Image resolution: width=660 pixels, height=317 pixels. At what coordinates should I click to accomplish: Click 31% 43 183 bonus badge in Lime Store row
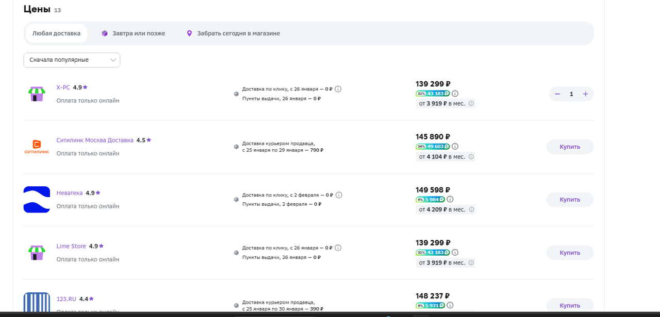433,253
